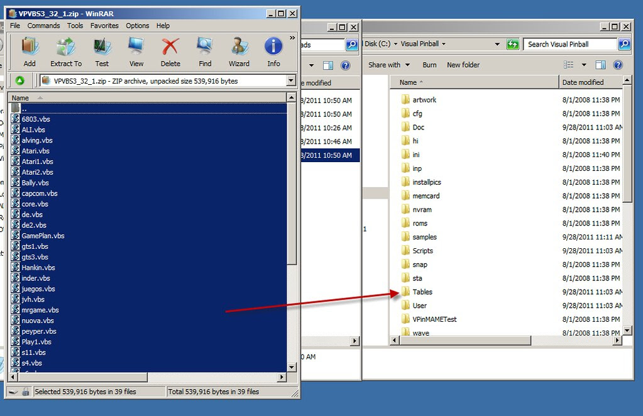Viewport: 643px width, 416px height.
Task: Open the WinRAR archive path dropdown
Action: tap(291, 80)
